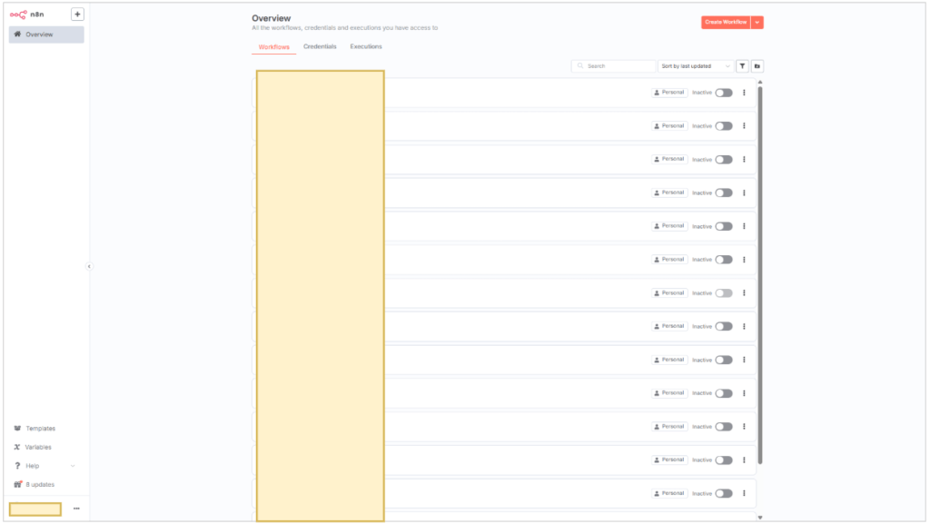The image size is (930, 524).
Task: Collapse the sidebar with the chevron handle
Action: coord(89,266)
